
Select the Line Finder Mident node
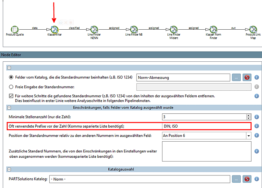[174, 30]
